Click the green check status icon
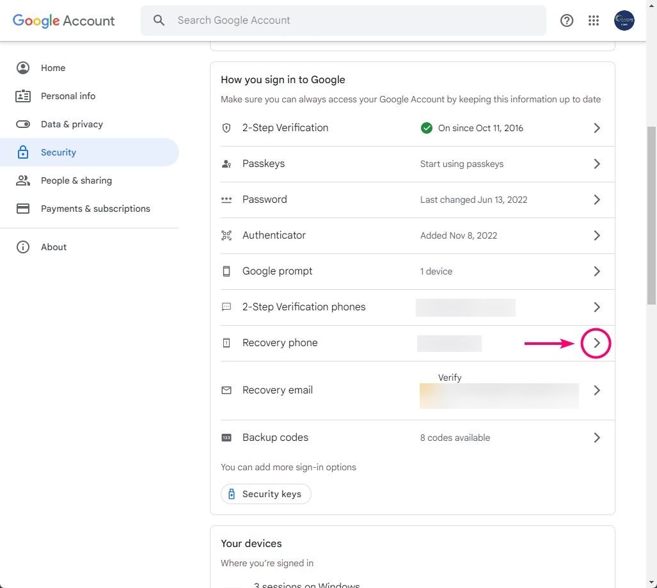This screenshot has height=588, width=657. (427, 128)
